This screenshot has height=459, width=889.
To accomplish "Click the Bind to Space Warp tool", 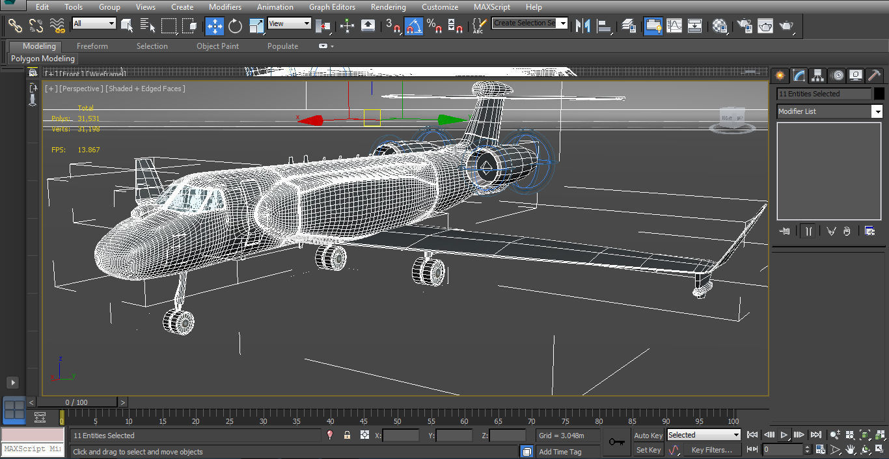I will [x=58, y=26].
